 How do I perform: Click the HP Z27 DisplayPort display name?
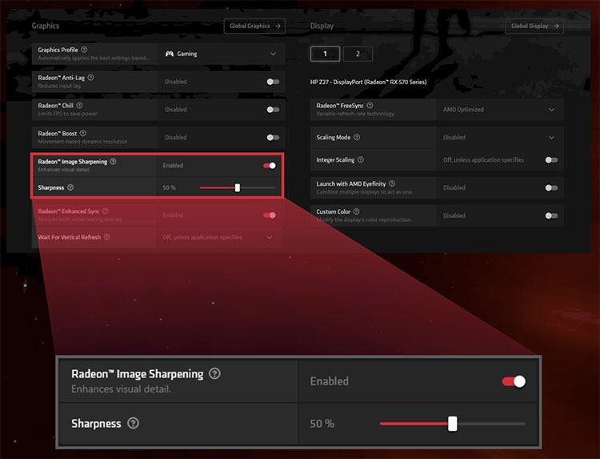(368, 82)
